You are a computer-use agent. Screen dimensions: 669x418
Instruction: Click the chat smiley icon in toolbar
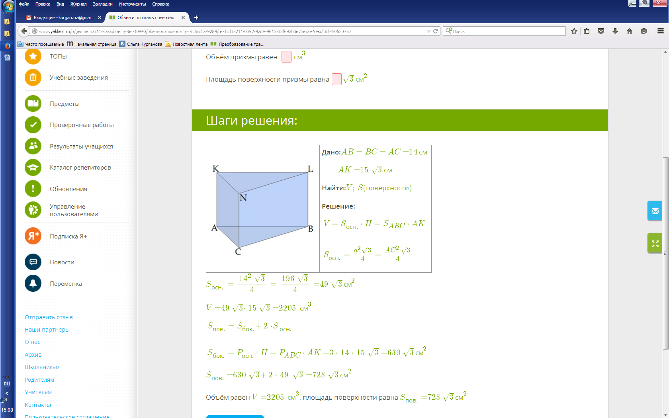[644, 31]
